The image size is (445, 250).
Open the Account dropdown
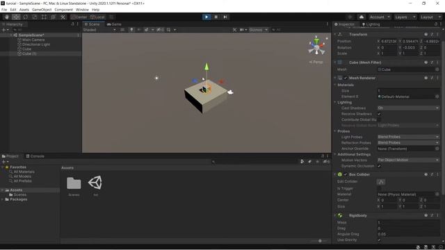[380, 17]
